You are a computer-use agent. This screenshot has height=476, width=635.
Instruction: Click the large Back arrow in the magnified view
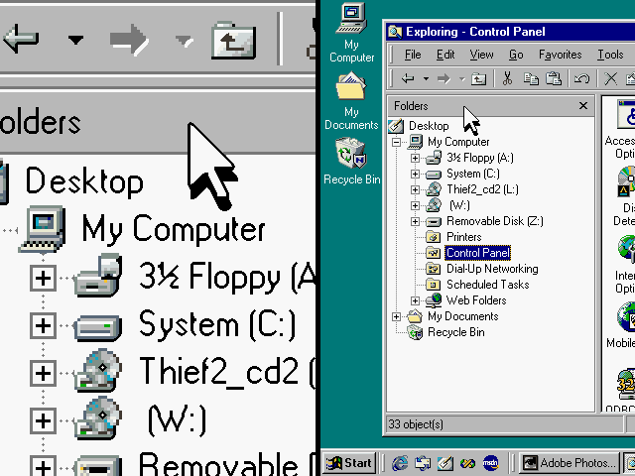click(21, 39)
